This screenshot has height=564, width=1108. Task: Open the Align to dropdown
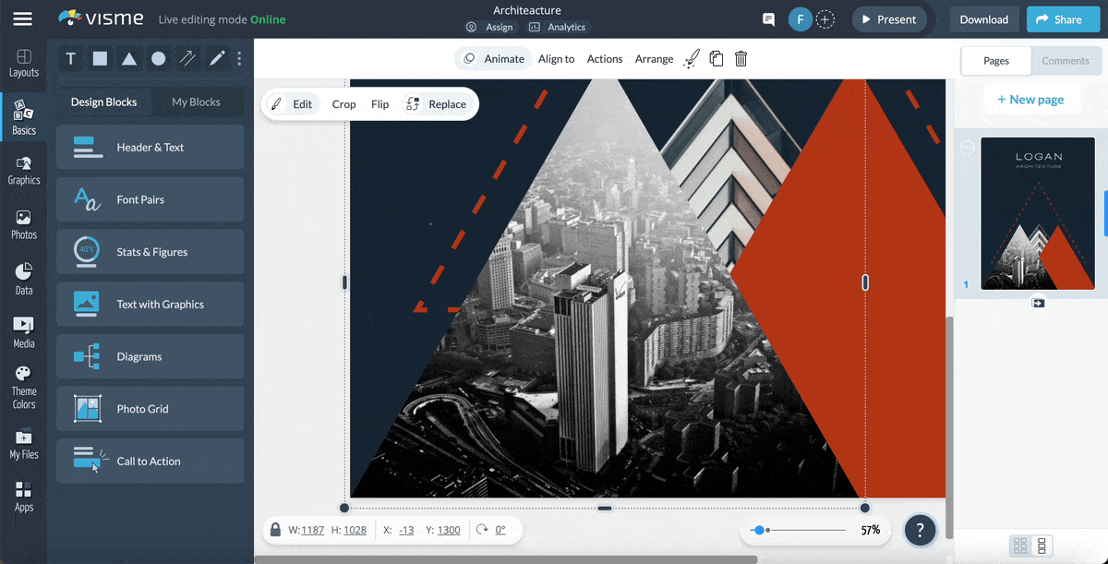pos(556,58)
